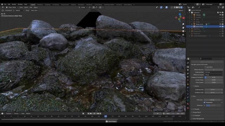The image size is (225, 126).
Task: Add a new workspace with the plus tab
Action: (x=134, y=5)
